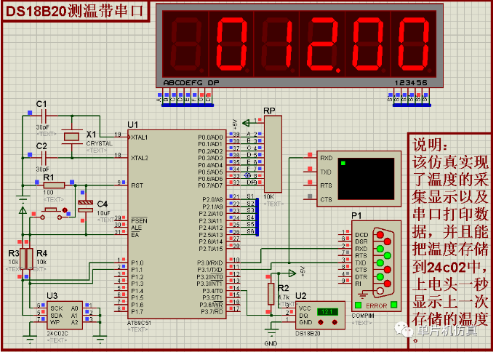
Task: Select the RP resistor pack body
Action: [273, 154]
